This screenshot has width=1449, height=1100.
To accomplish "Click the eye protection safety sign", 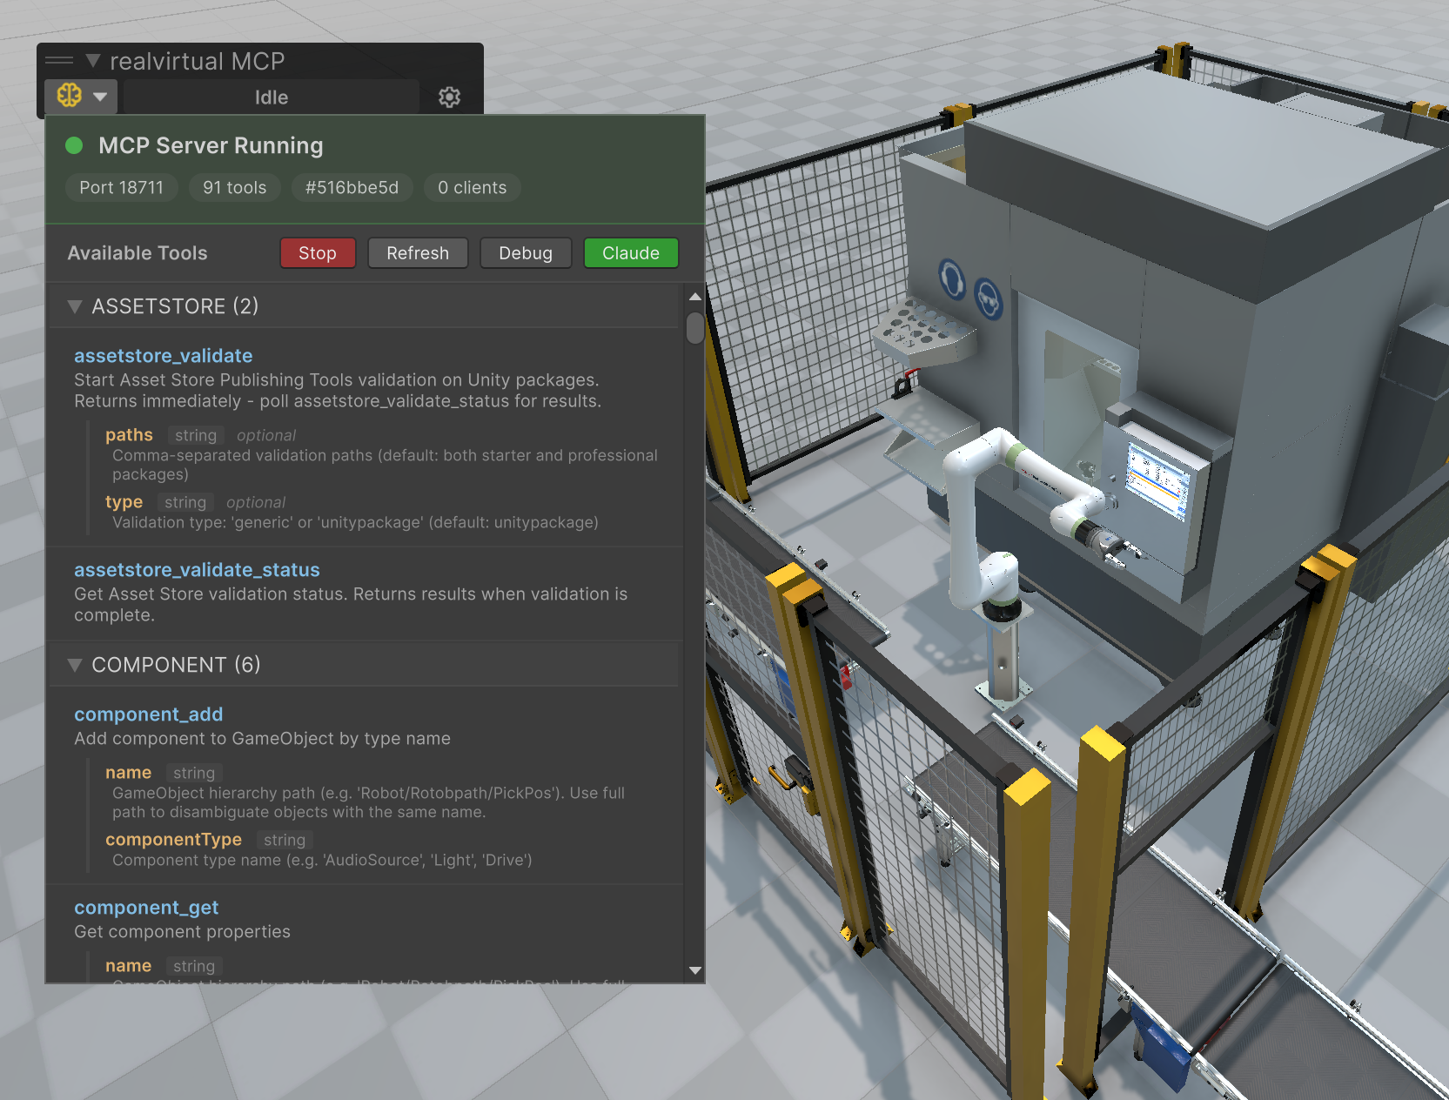I will click(988, 300).
